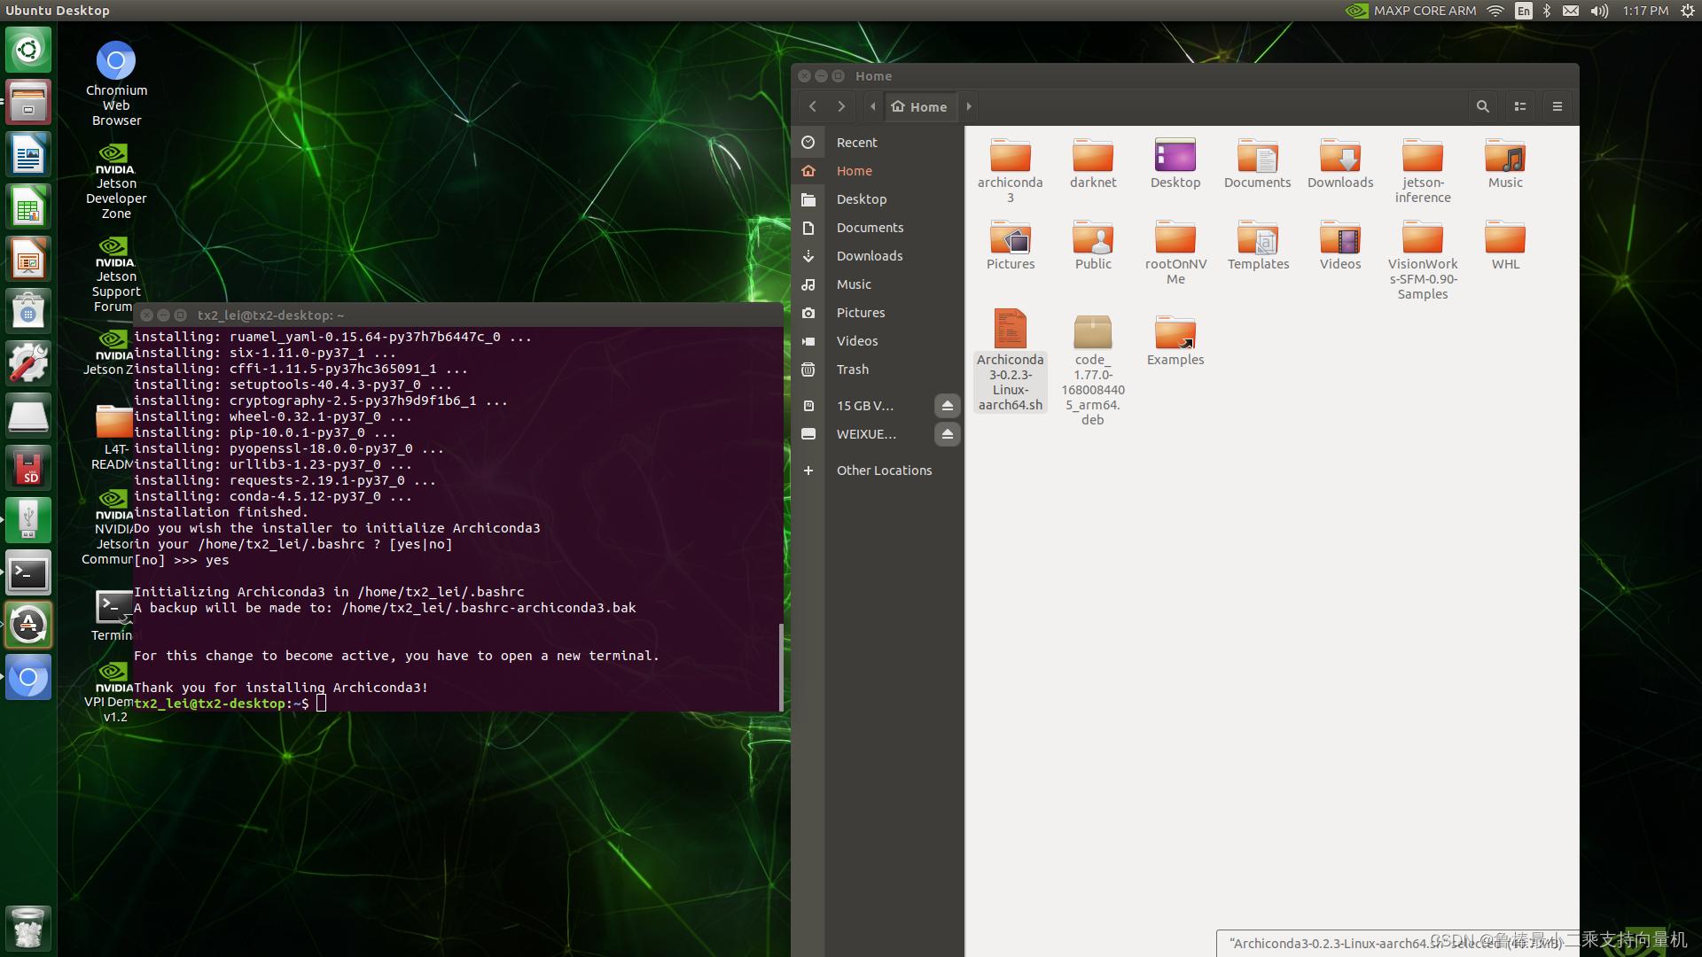Click the En keyboard layout indicator

click(1523, 11)
